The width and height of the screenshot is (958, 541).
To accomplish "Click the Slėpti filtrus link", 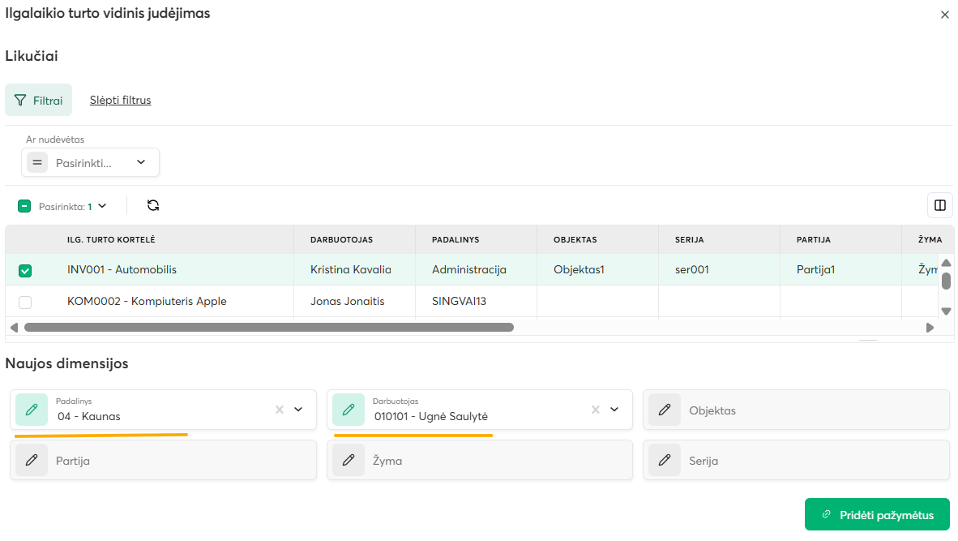I will click(120, 101).
